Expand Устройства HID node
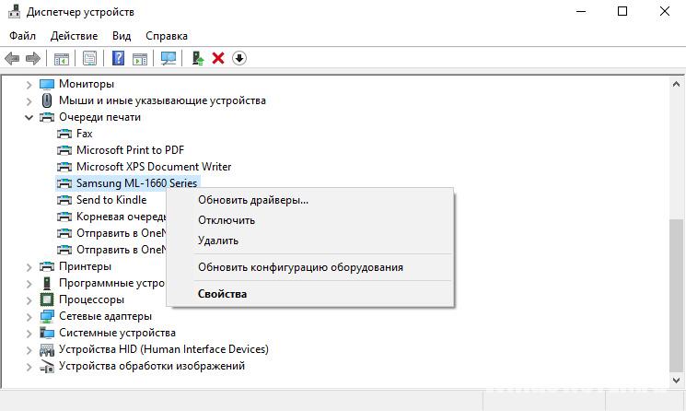Image resolution: width=686 pixels, height=411 pixels. (x=29, y=350)
